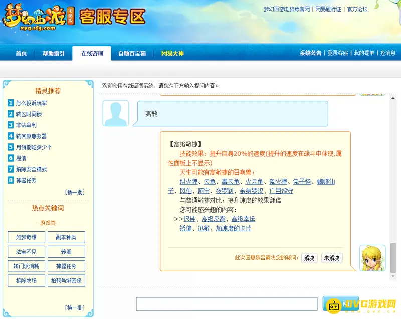
Task: Open the 加速度的卡片 link
Action: pos(234,228)
